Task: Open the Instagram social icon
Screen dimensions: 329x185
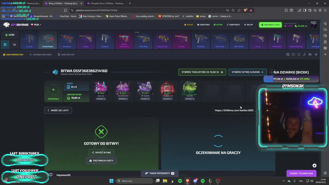Action: [293, 54]
